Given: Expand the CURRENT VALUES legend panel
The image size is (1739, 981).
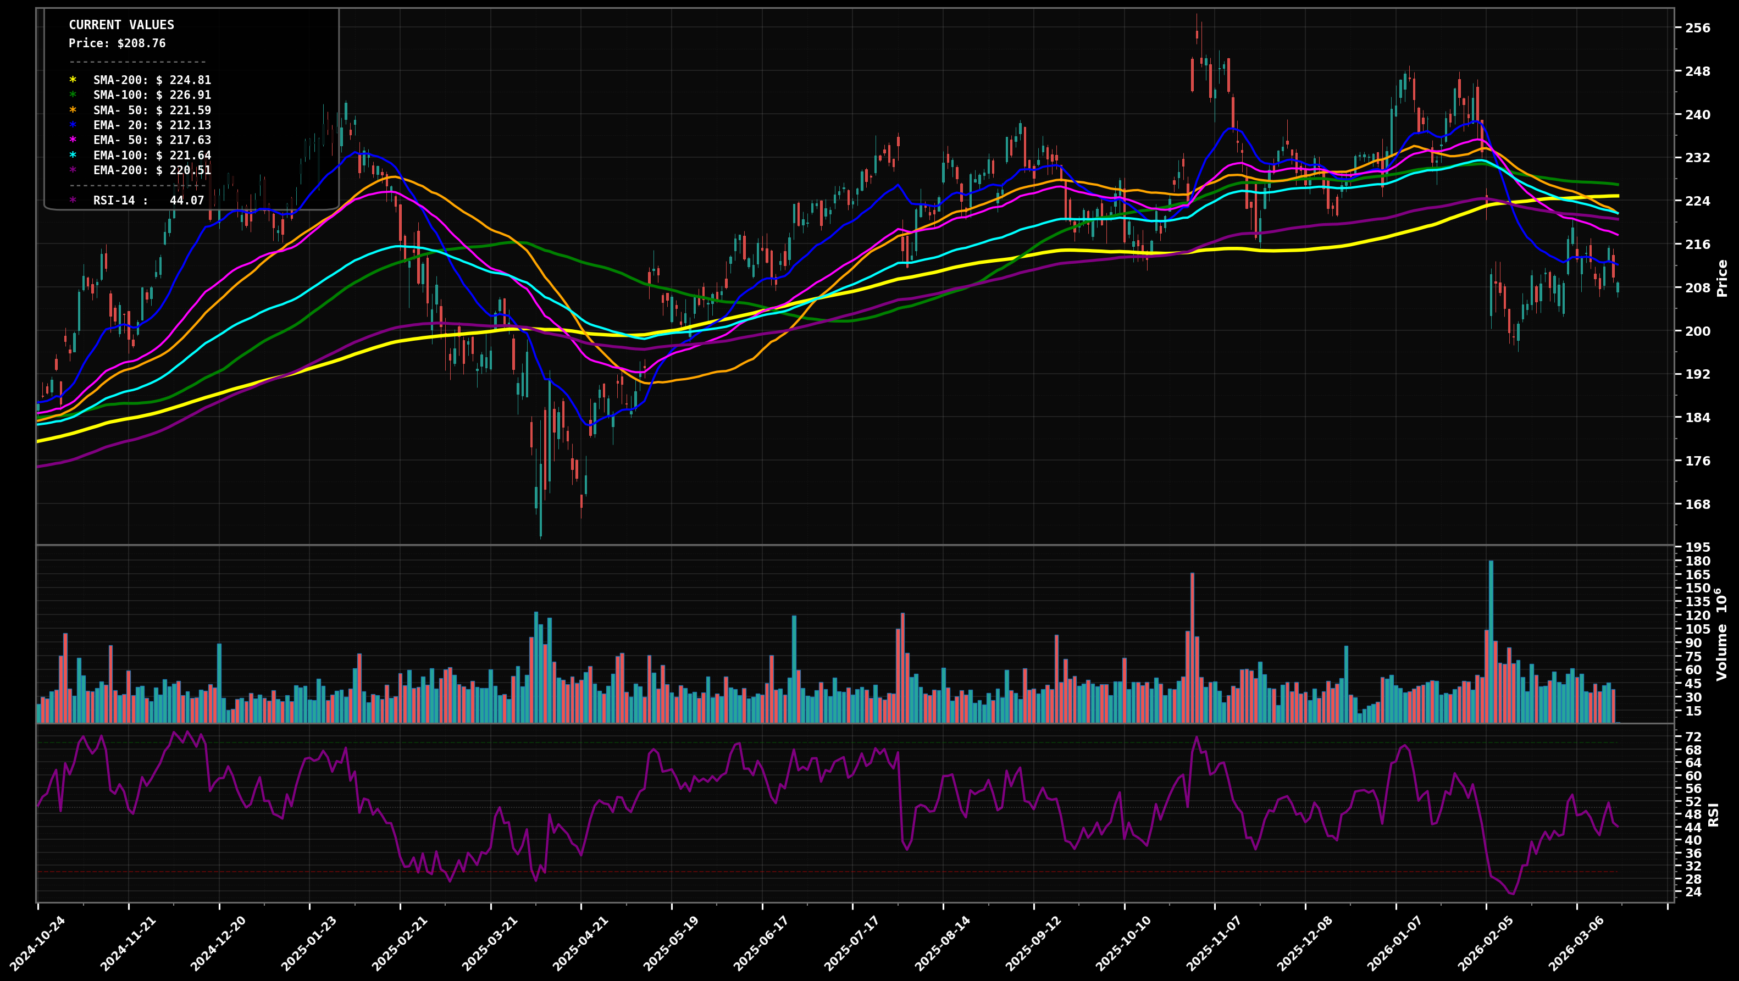Looking at the screenshot, I should point(121,25).
